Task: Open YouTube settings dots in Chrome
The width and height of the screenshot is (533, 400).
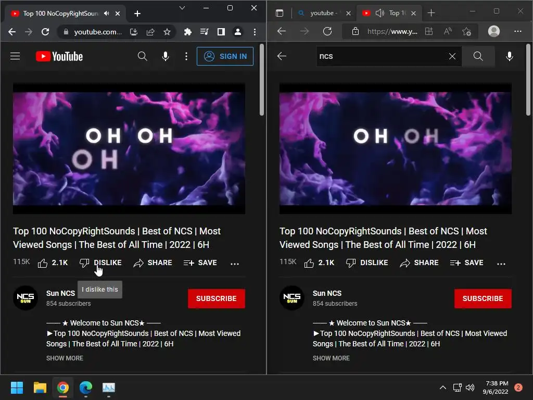Action: 186,56
